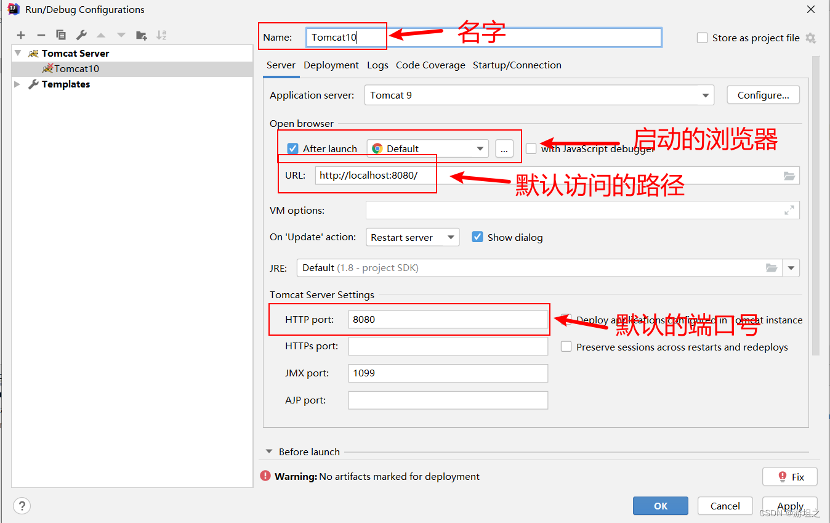Click OK button
Image resolution: width=830 pixels, height=523 pixels.
[661, 506]
